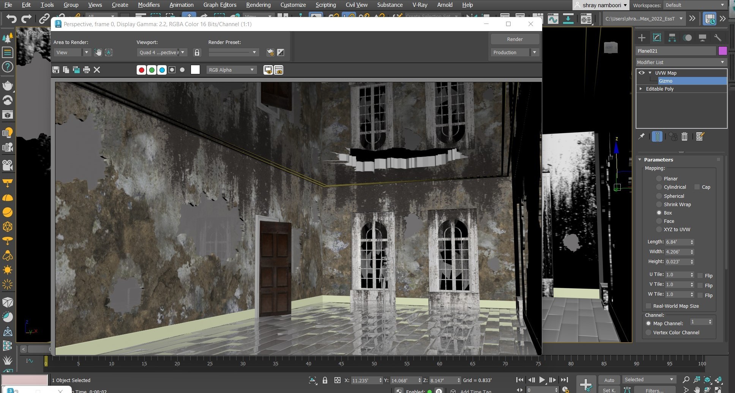Open the Graph Editors menu

219,5
